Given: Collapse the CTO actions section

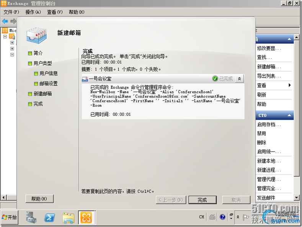Looking at the screenshot, I should coord(289,115).
